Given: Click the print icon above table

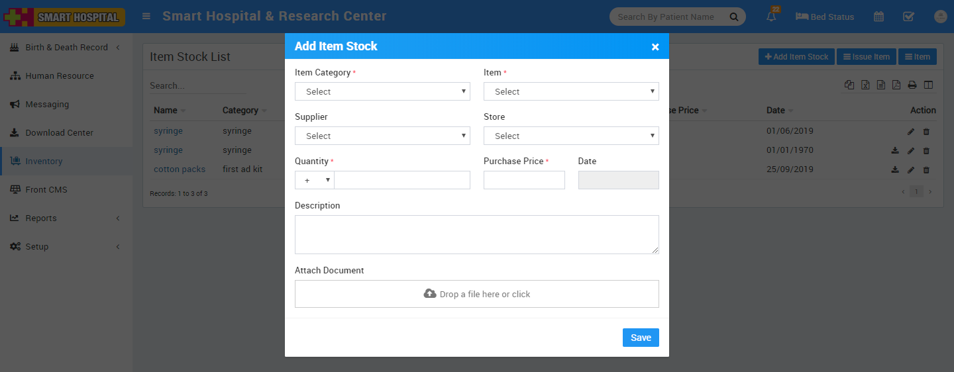Looking at the screenshot, I should [912, 85].
